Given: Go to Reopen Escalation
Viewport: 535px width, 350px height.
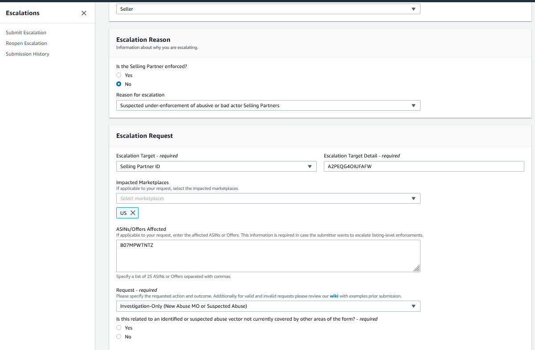Looking at the screenshot, I should (26, 43).
